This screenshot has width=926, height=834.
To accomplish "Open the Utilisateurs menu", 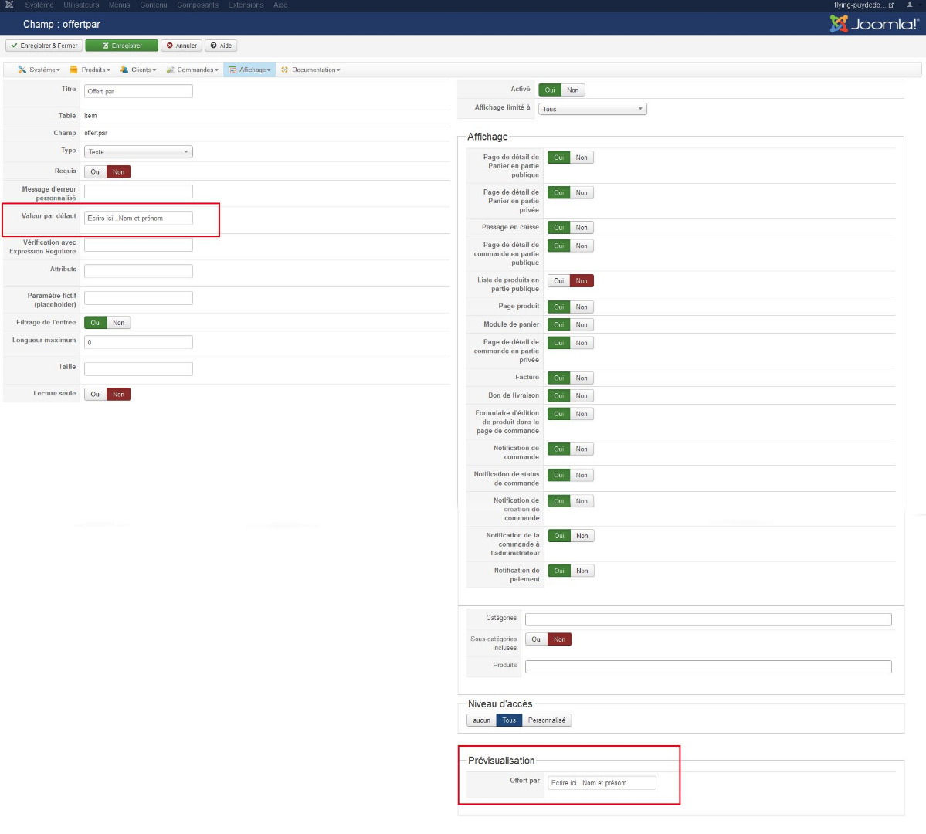I will 82,5.
